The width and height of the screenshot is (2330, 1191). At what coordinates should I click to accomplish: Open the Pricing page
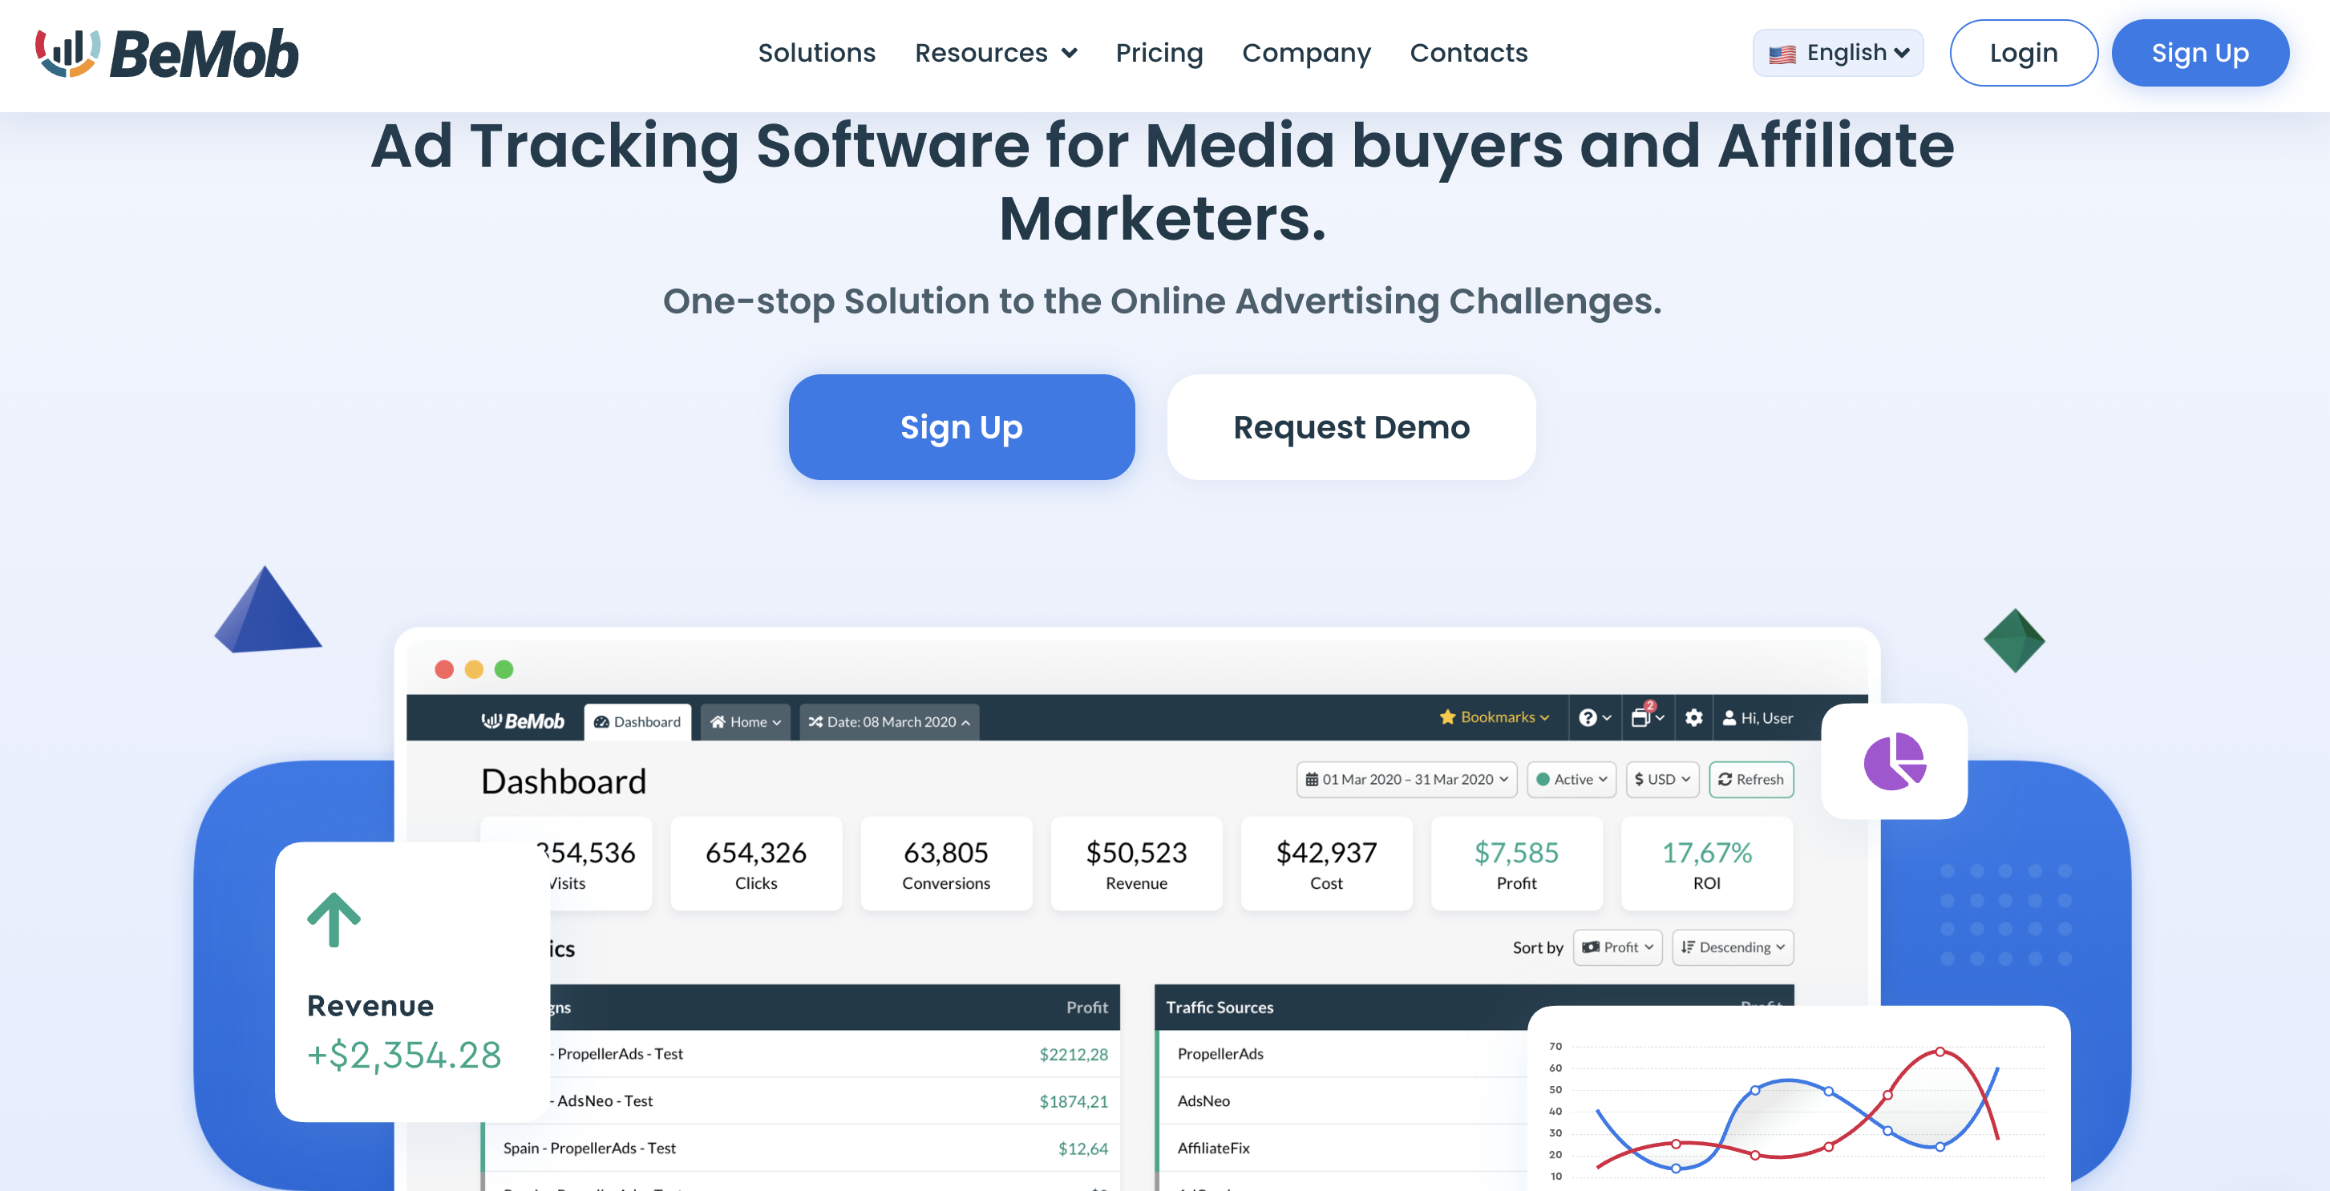1159,54
